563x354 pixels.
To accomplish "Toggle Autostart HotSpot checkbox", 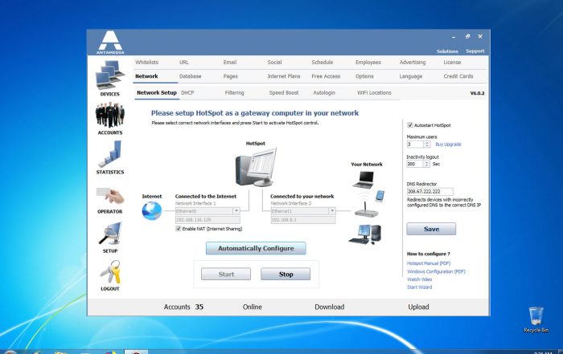I will tap(410, 125).
